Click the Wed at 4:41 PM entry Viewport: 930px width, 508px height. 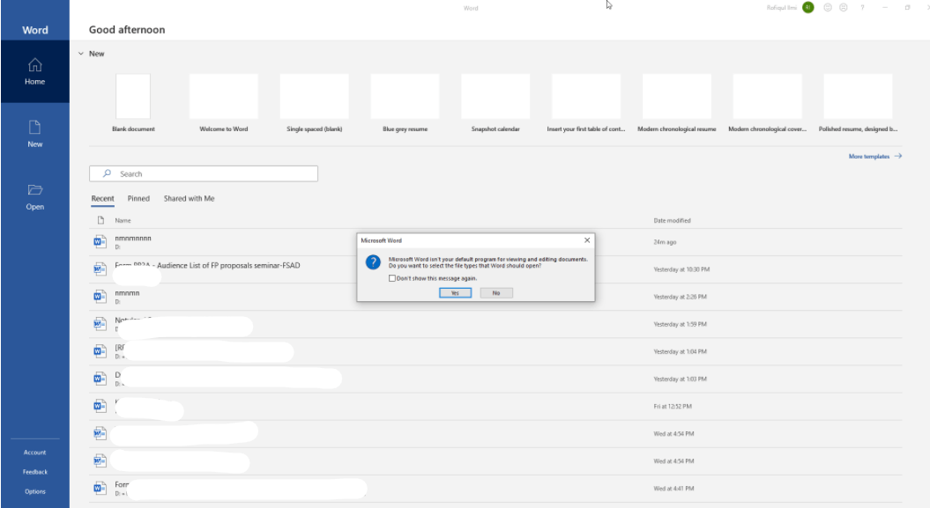click(x=673, y=489)
